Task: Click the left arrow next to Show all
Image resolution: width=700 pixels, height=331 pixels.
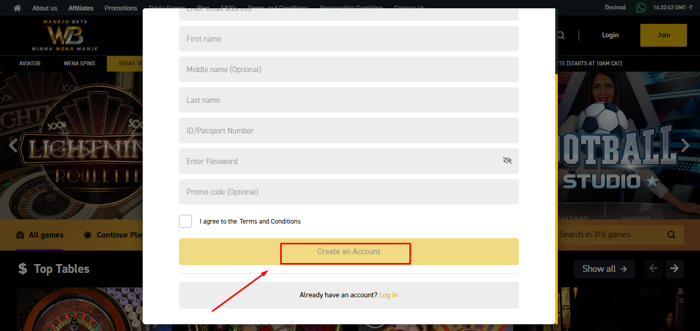Action: pos(653,269)
